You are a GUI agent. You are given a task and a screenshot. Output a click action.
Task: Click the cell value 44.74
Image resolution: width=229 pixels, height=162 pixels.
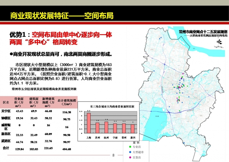(x=20, y=142)
